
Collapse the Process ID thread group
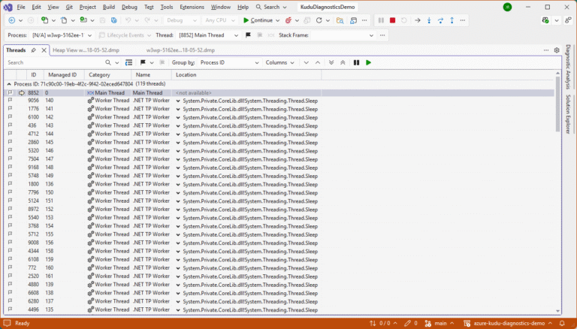[x=9, y=84]
